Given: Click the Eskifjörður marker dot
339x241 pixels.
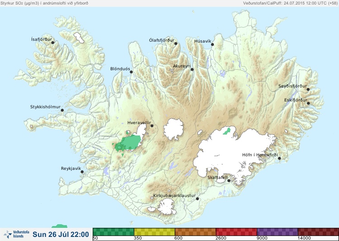Looking at the screenshot, I should click(308, 103).
